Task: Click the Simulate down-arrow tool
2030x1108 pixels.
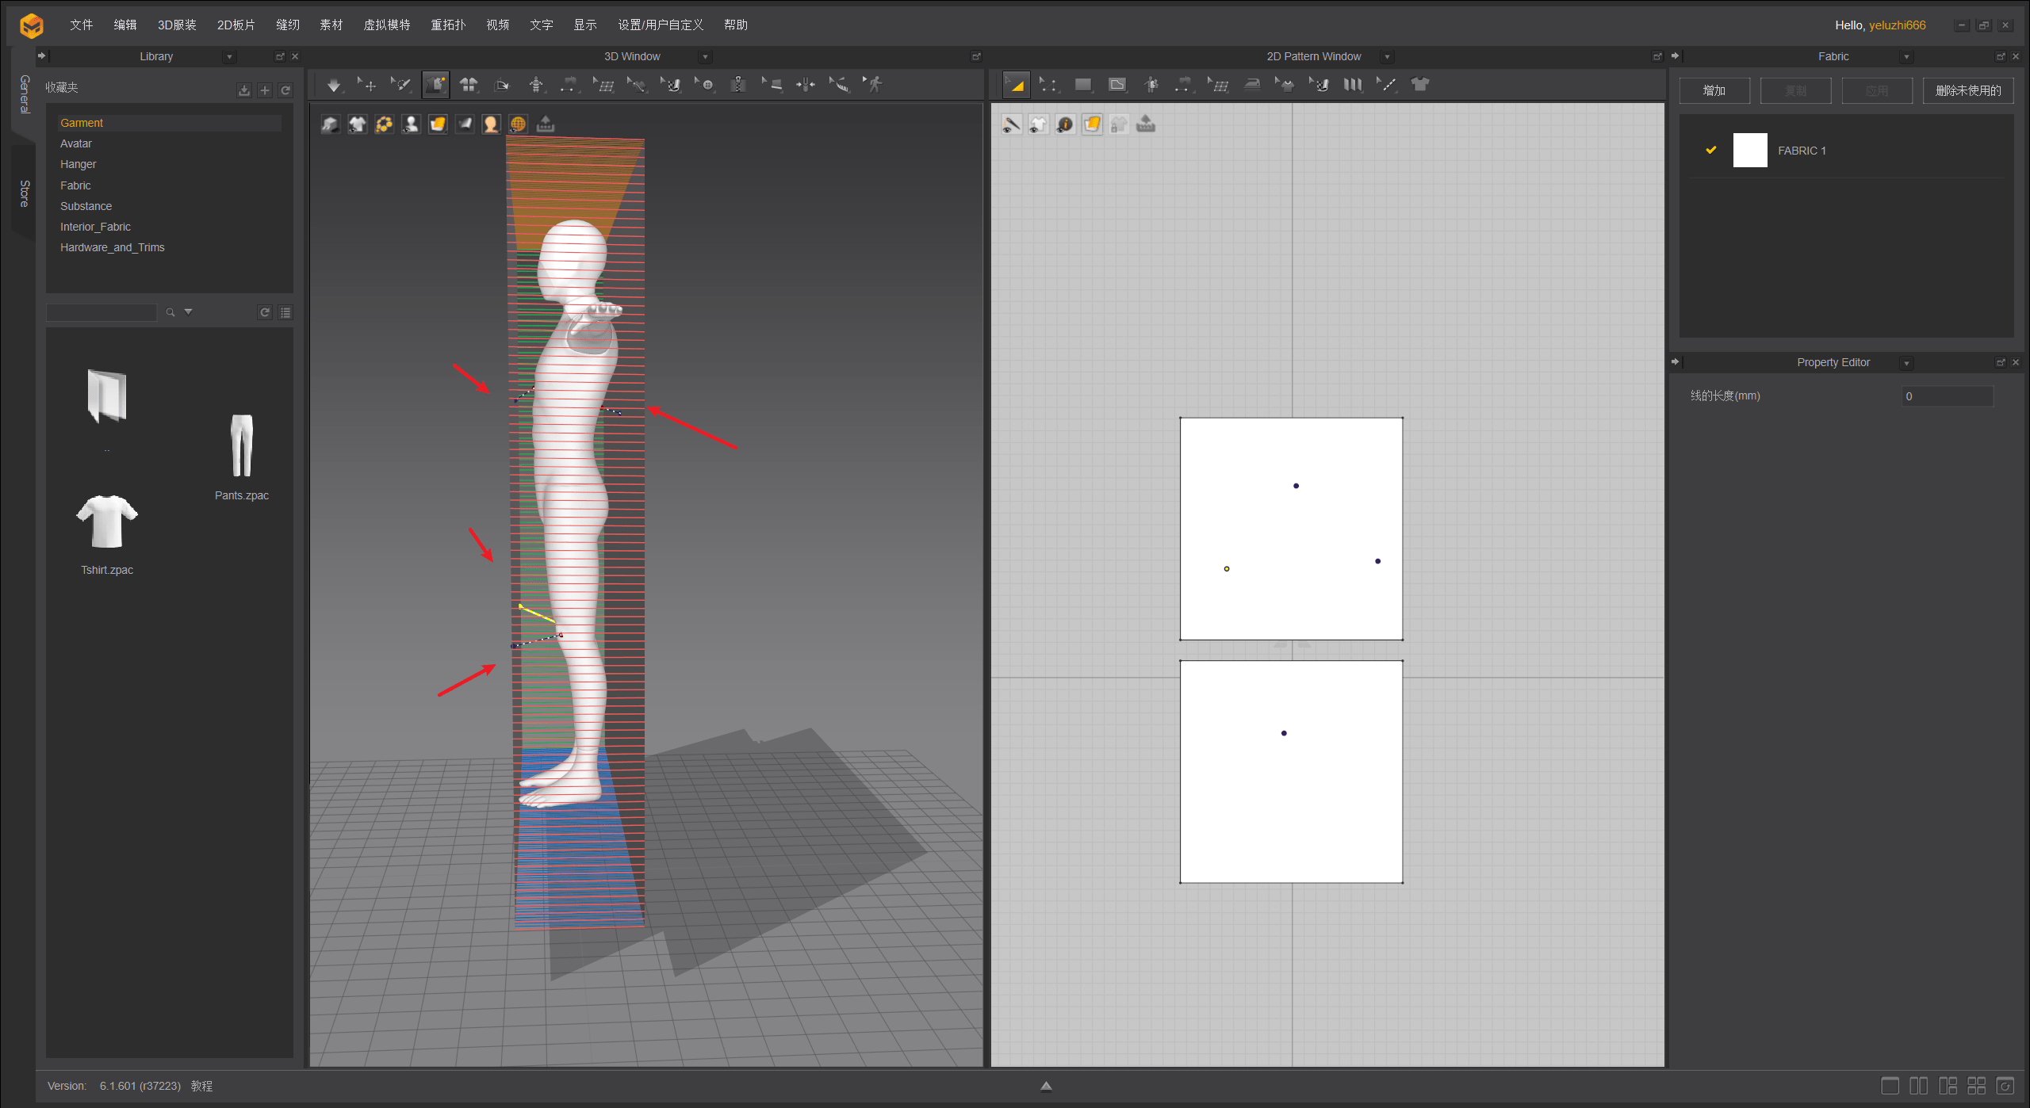Action: click(x=334, y=85)
